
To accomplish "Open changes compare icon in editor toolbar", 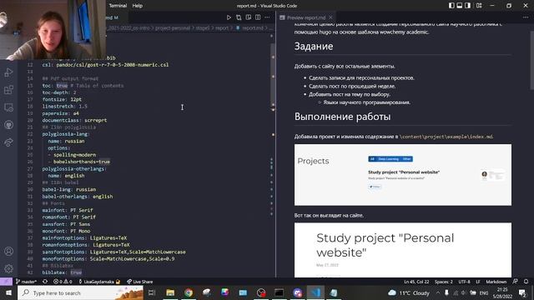I will point(239,17).
